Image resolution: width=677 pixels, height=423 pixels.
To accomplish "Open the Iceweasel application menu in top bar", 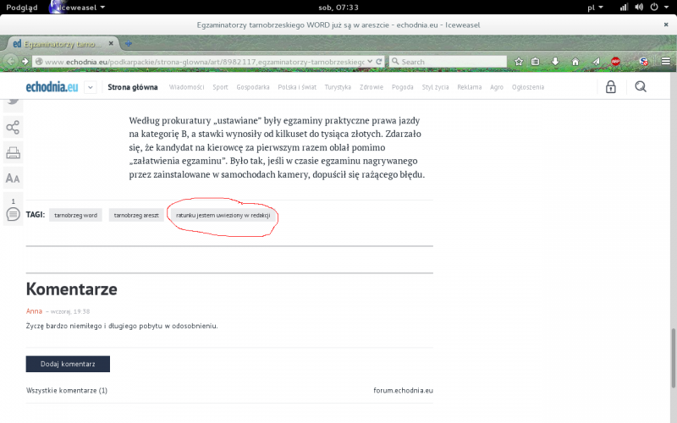I will point(79,7).
